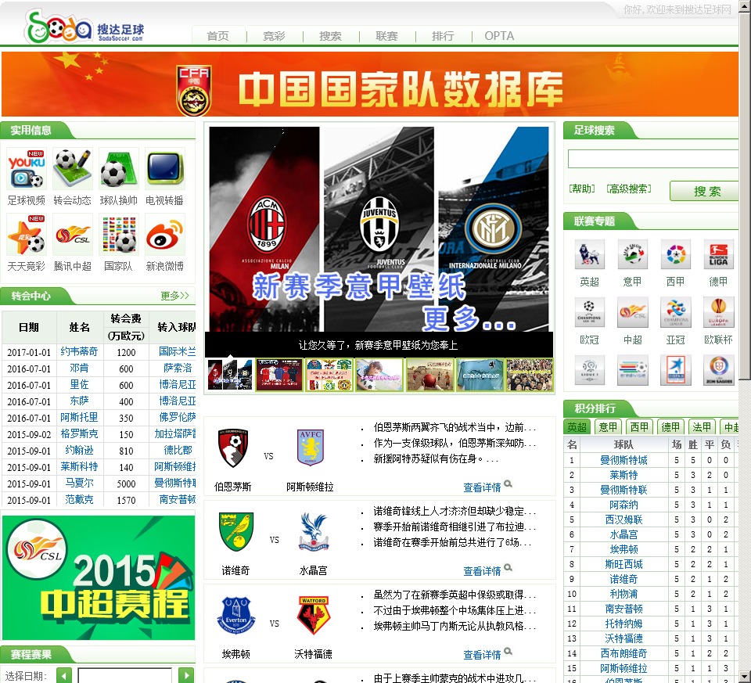Click next-date arrow beside the date field
The image size is (751, 683).
click(186, 675)
